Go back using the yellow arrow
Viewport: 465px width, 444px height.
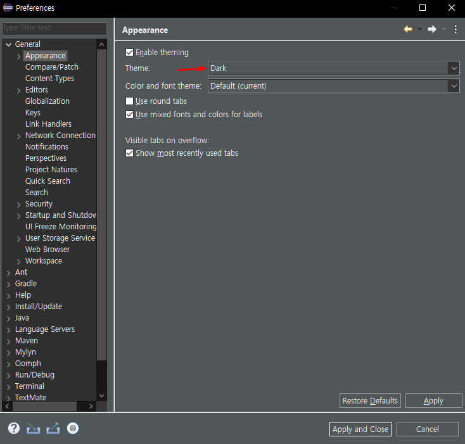[408, 29]
